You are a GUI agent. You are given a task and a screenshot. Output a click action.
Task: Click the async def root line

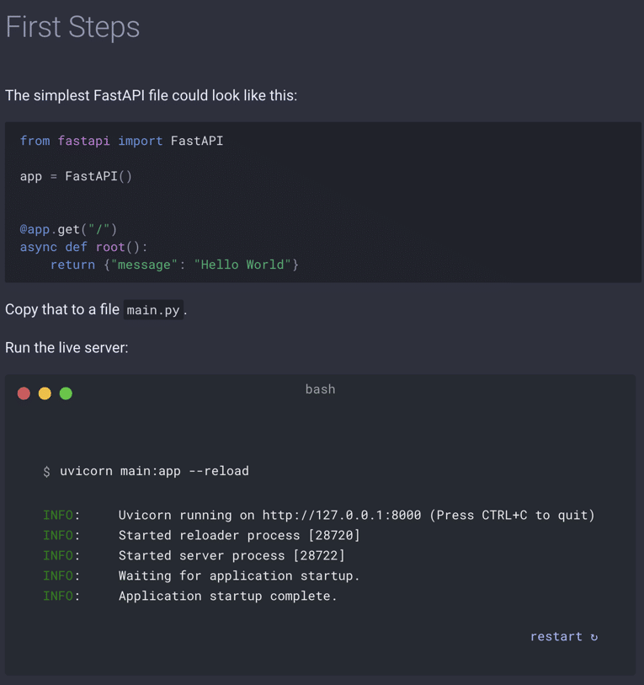pyautogui.click(x=83, y=247)
